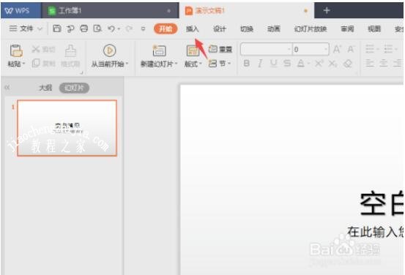Switch panel to Outline (大纲) view
Screen dimensions: 405x275
(45, 88)
